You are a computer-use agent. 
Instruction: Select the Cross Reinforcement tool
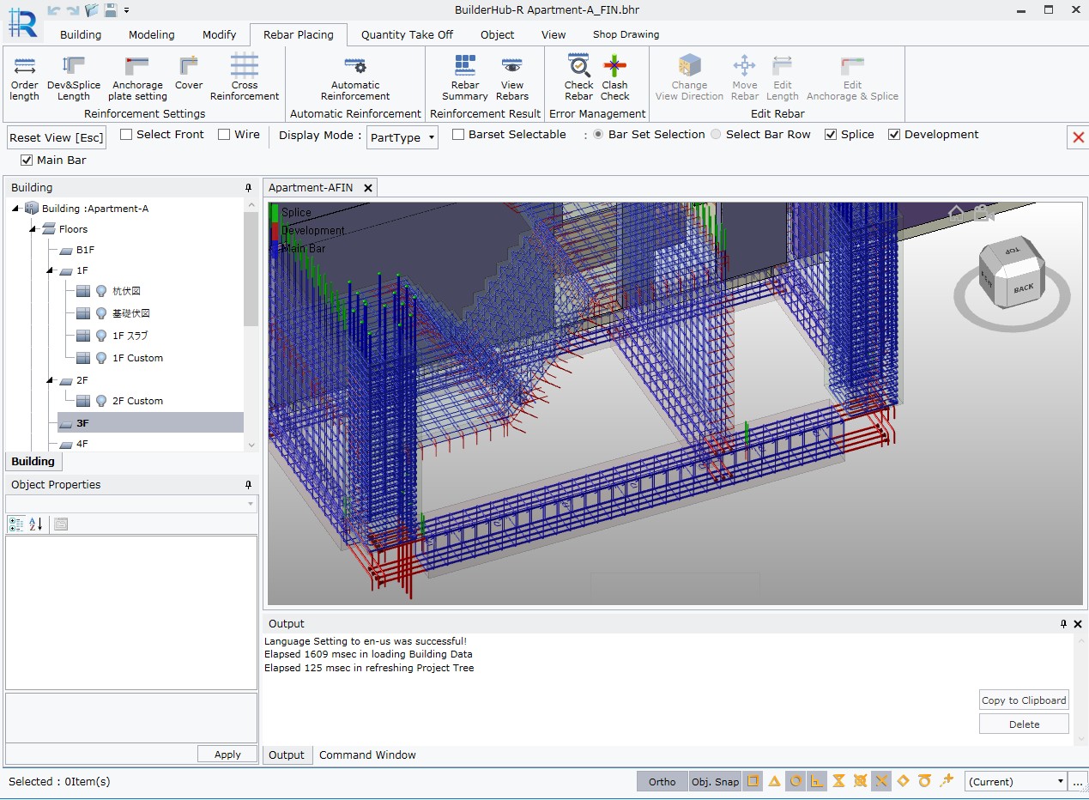pos(245,77)
